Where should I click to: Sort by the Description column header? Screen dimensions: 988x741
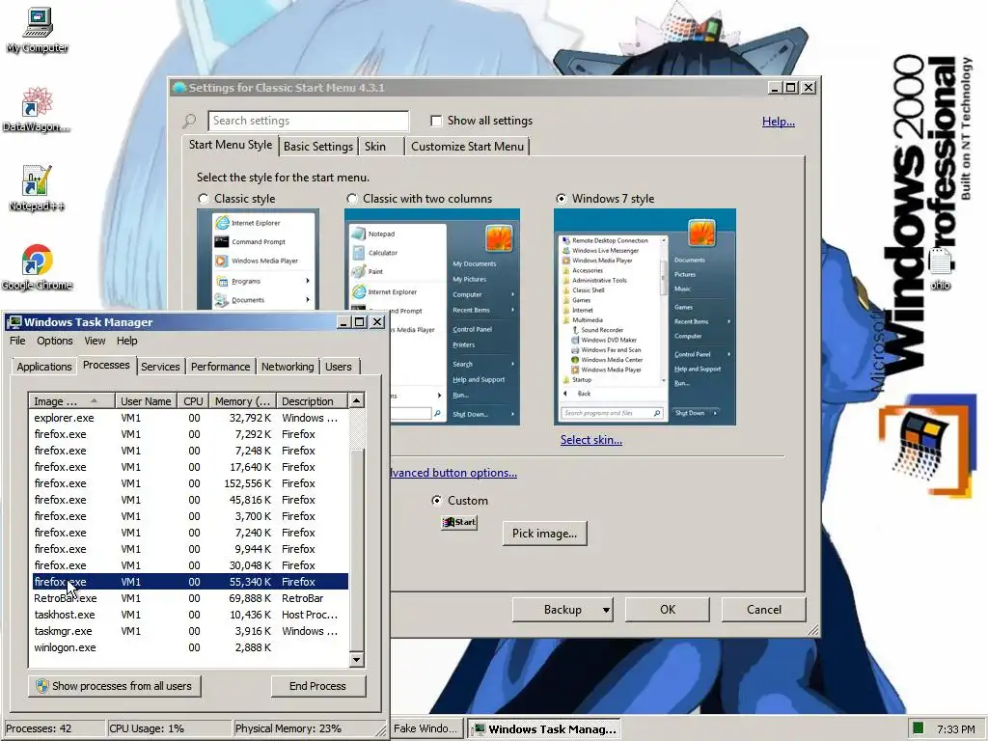tap(312, 401)
